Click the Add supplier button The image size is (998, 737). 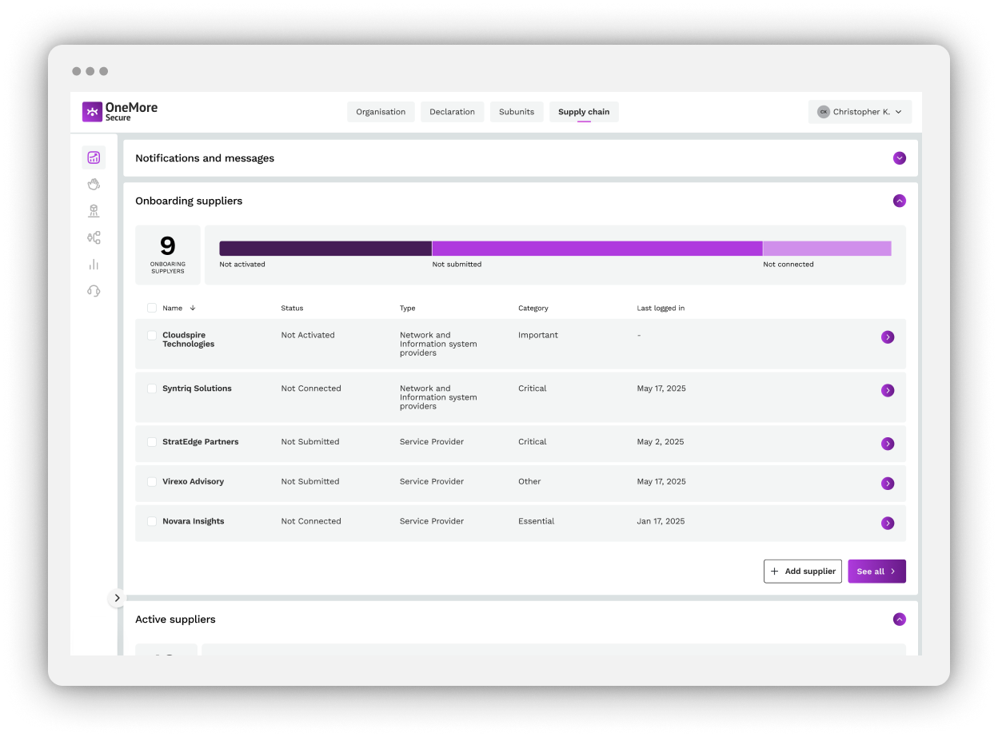click(x=802, y=571)
